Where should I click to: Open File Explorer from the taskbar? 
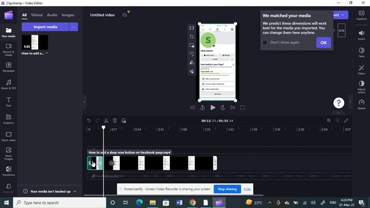point(153,203)
